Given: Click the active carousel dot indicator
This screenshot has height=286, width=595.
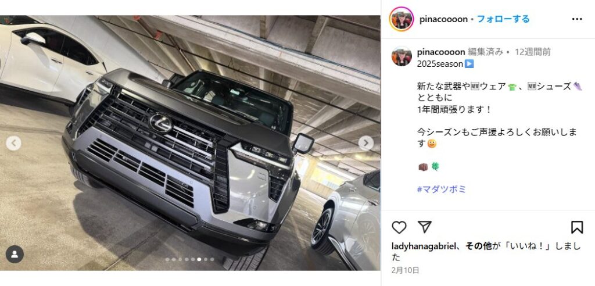Looking at the screenshot, I should tap(199, 259).
